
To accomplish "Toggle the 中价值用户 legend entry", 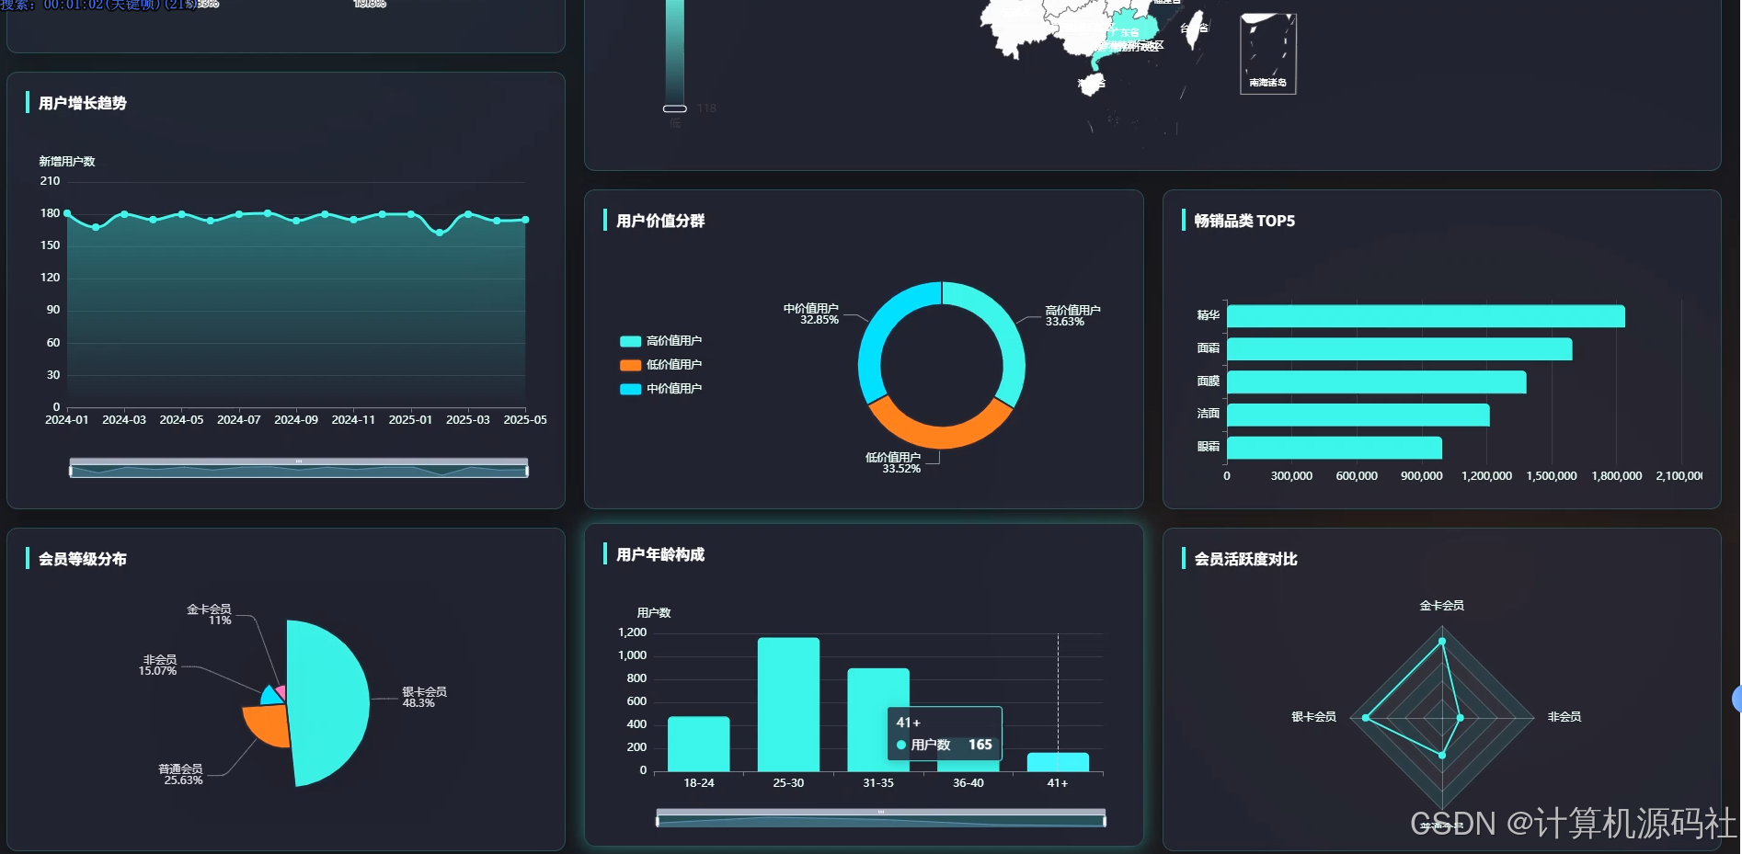I will point(661,389).
